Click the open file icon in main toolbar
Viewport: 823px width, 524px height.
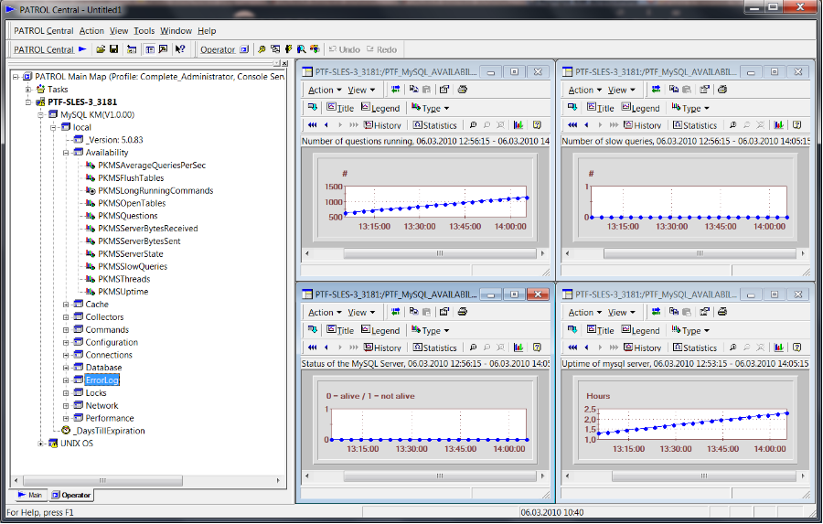pos(101,49)
